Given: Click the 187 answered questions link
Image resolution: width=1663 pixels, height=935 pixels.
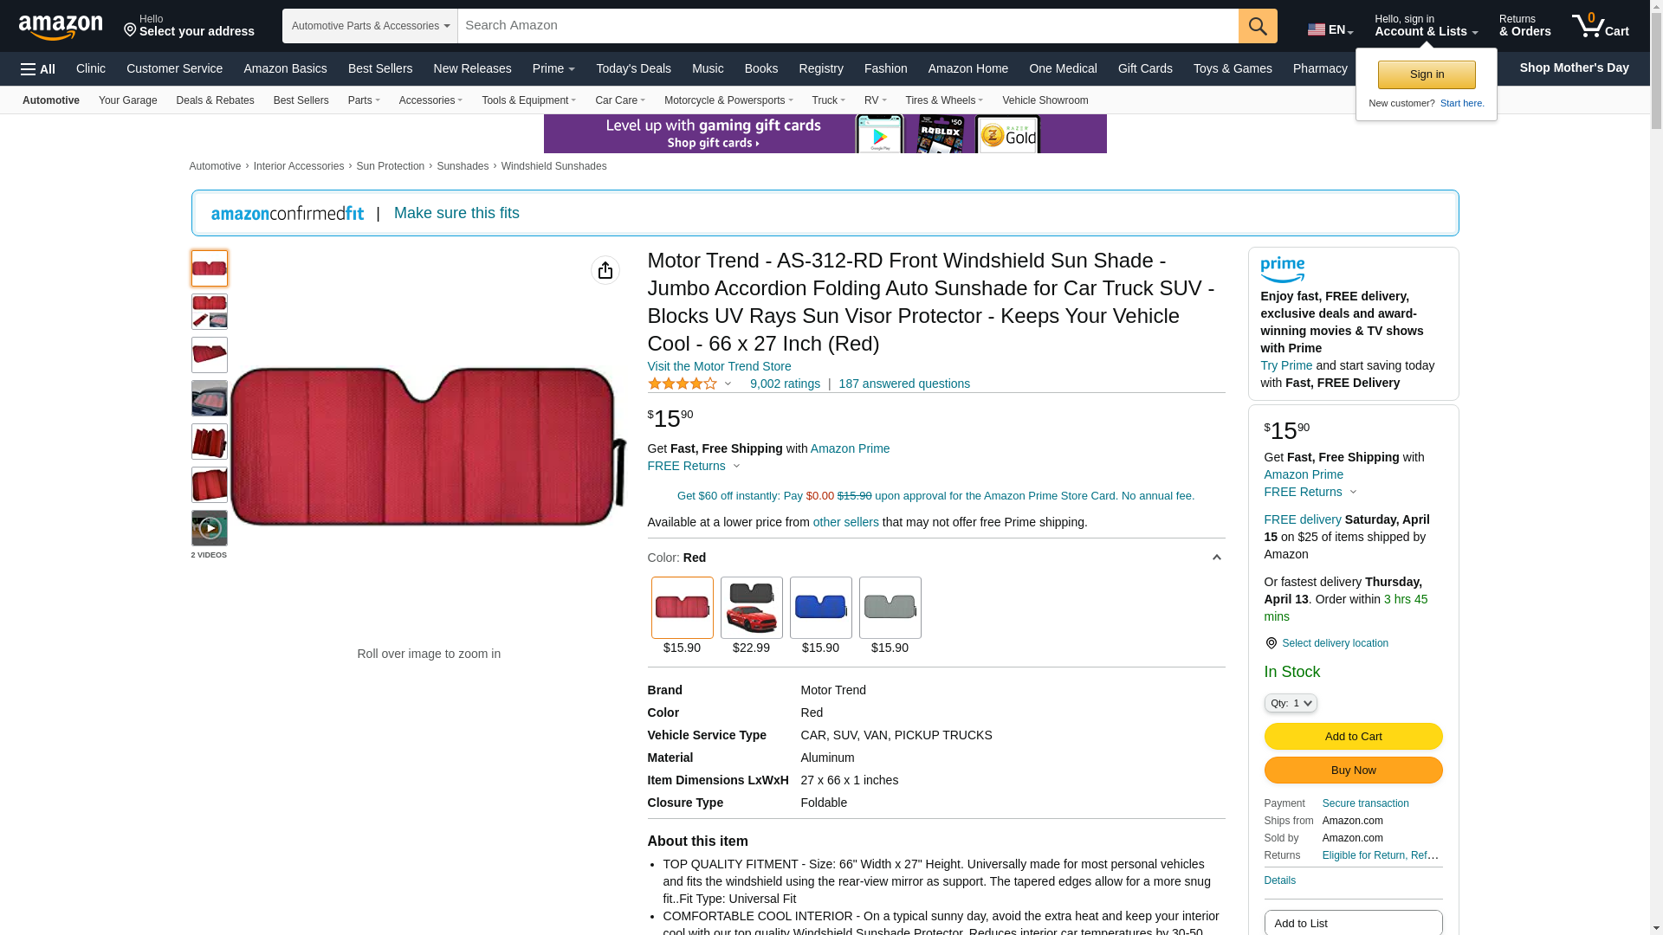Looking at the screenshot, I should click(903, 384).
